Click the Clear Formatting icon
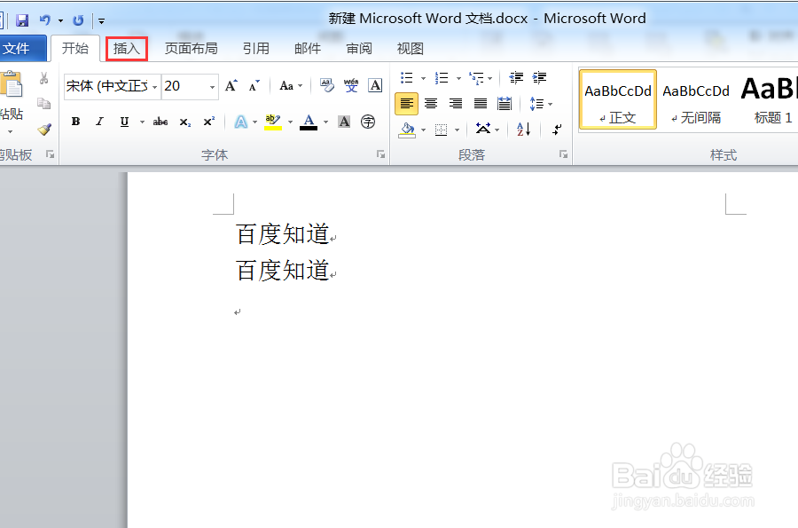 326,85
